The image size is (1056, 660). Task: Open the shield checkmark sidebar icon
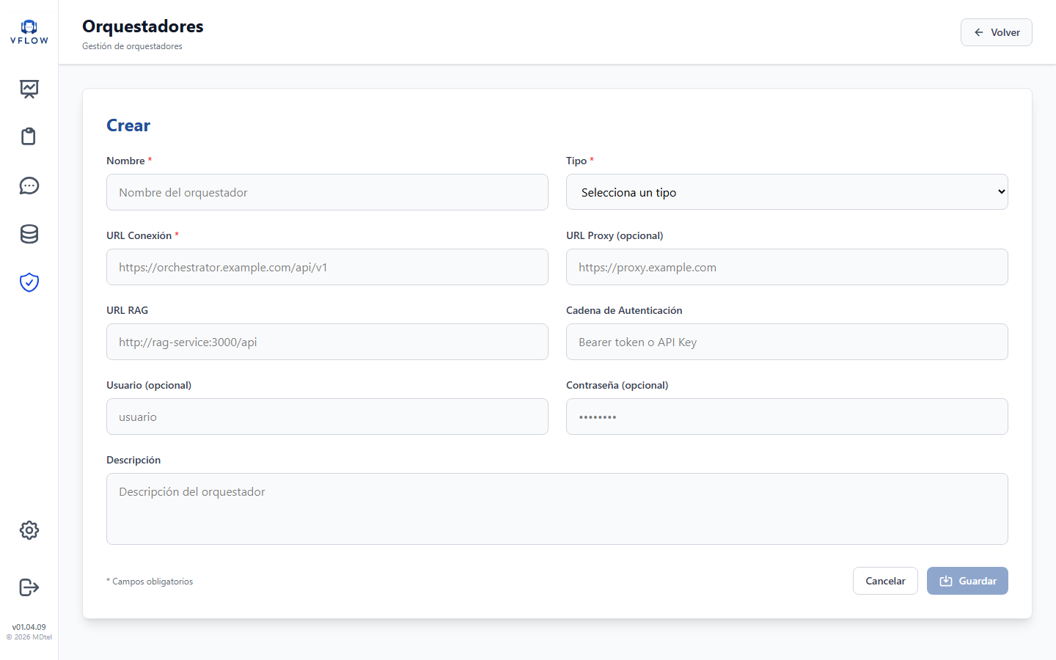[29, 282]
